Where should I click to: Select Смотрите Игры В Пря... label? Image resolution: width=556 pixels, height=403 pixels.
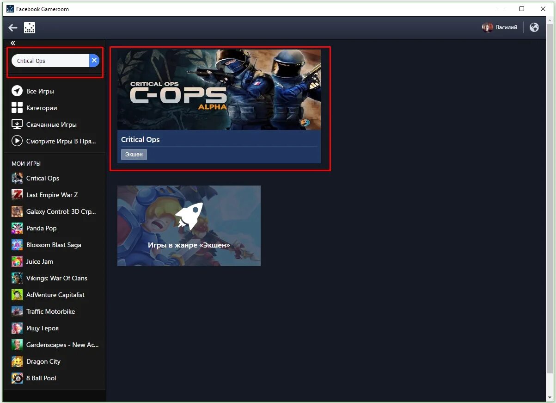pos(61,141)
